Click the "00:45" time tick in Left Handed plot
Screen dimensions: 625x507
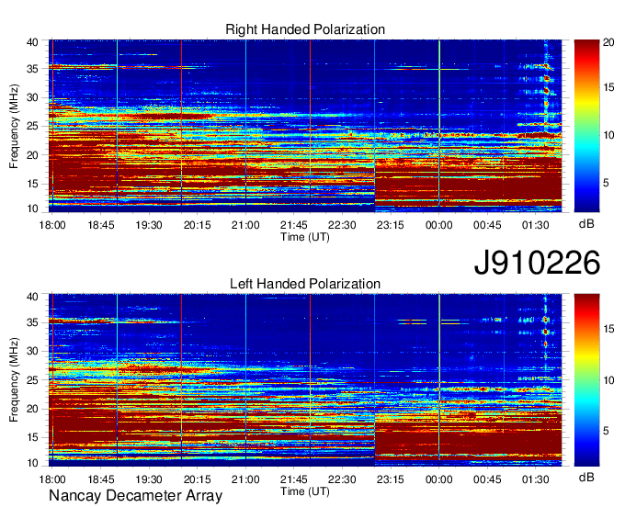[x=487, y=479]
